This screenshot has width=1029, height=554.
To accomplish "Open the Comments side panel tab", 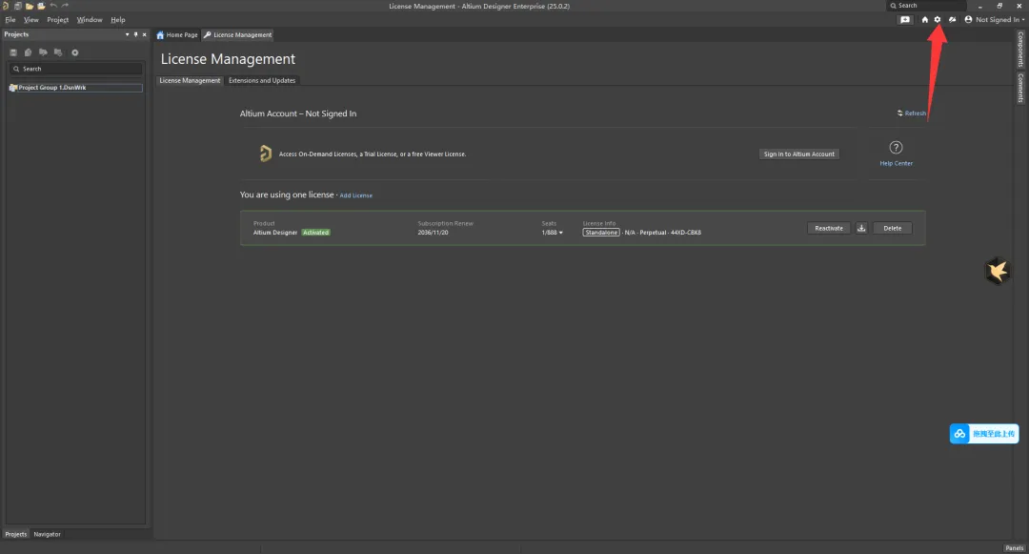I will tap(1020, 88).
